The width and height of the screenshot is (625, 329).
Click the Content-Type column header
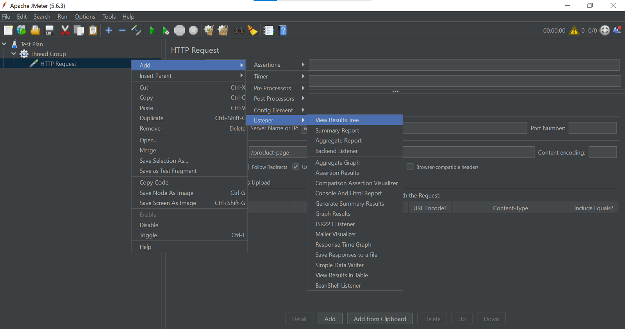click(510, 208)
